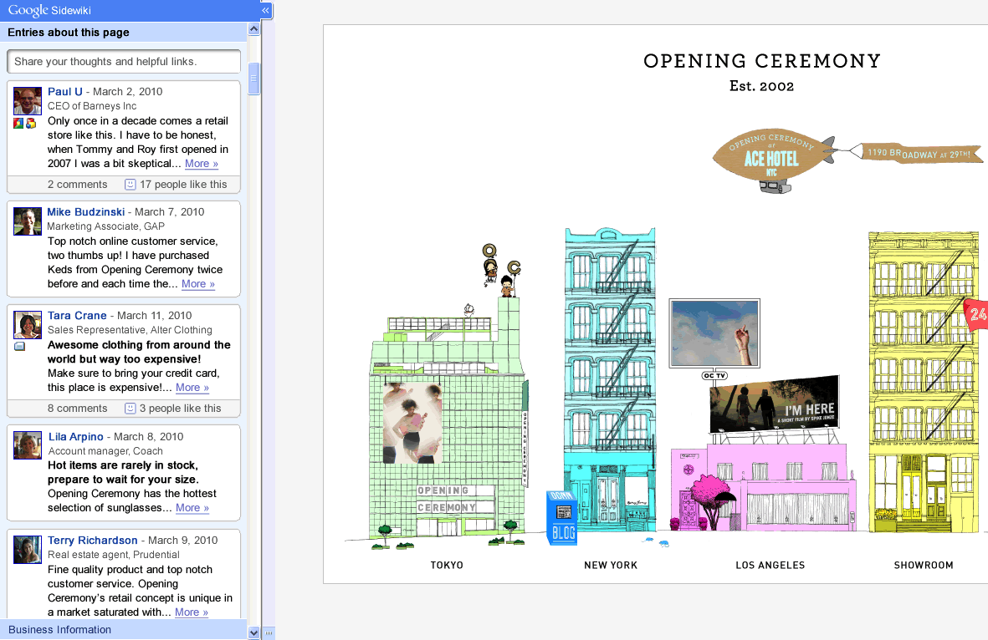
Task: Click the TOKYO label
Action: (447, 565)
